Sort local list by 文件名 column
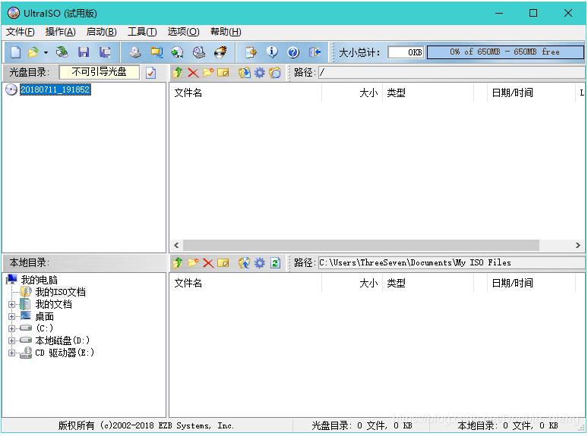This screenshot has width=588, height=436. pos(245,283)
